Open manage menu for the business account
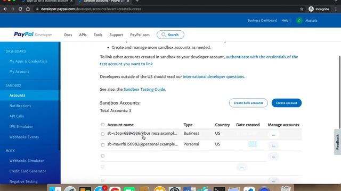The width and height of the screenshot is (341, 191). (273, 135)
